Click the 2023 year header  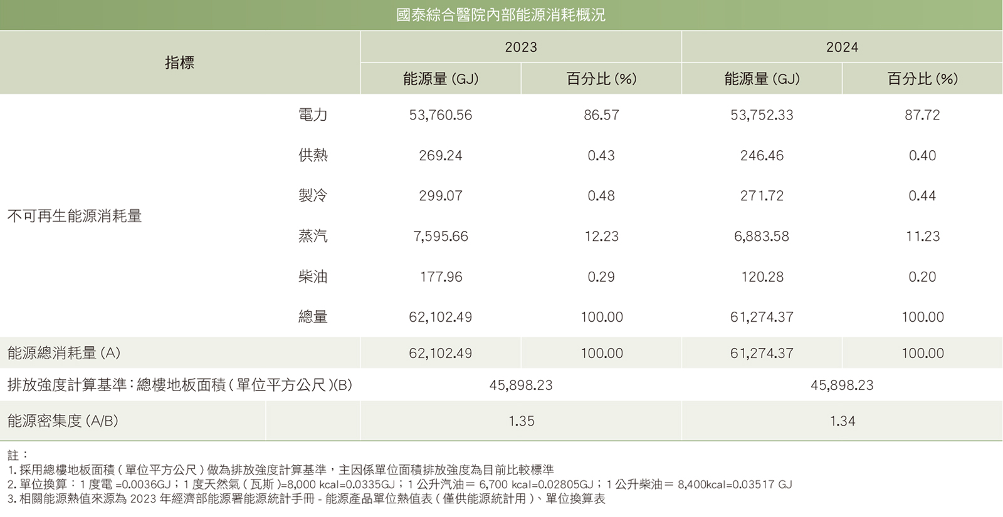click(x=521, y=47)
